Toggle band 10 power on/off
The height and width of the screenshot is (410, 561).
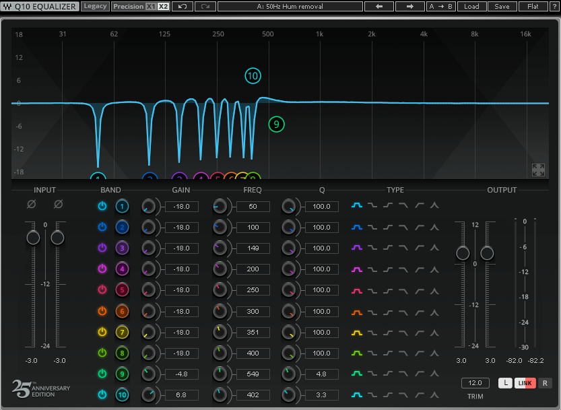click(x=102, y=395)
